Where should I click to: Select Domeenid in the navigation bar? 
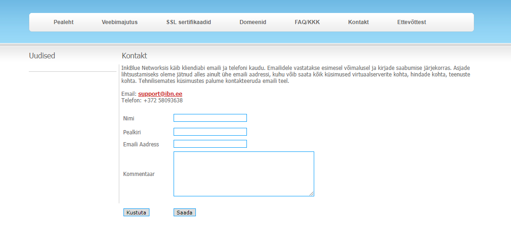click(253, 22)
